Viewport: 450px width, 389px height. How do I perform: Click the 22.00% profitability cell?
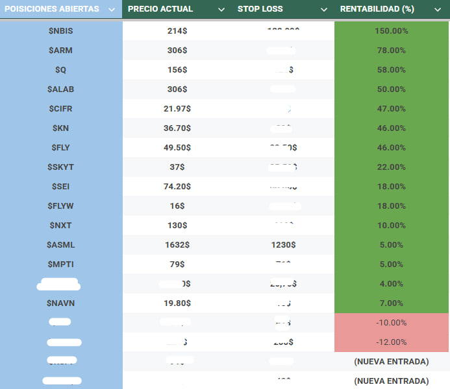pos(392,167)
